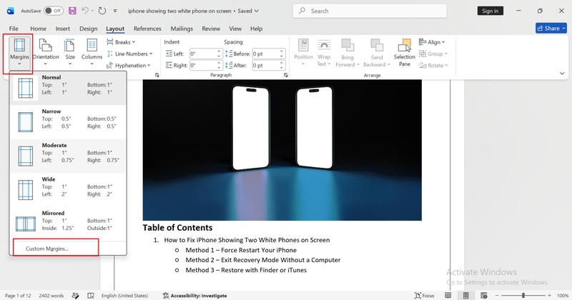
Task: Switch to the Review tab
Action: pyautogui.click(x=211, y=29)
